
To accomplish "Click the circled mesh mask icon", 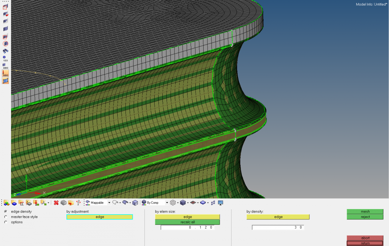I will click(x=6, y=43).
